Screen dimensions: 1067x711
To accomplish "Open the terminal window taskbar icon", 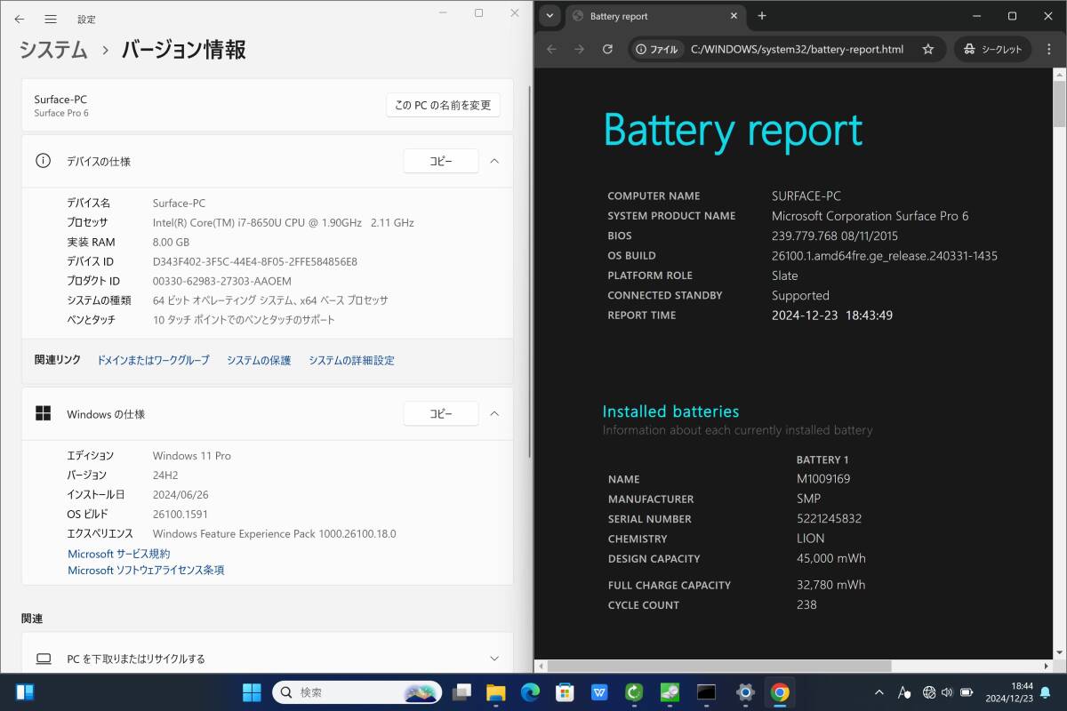I will pyautogui.click(x=706, y=691).
